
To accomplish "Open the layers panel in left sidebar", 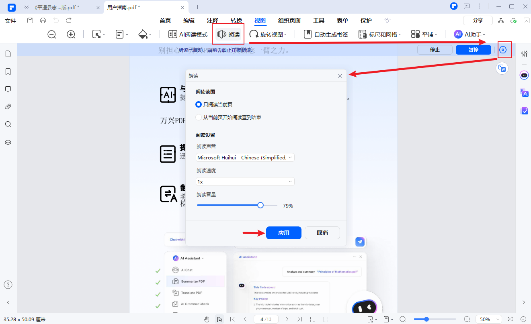I will pos(8,142).
